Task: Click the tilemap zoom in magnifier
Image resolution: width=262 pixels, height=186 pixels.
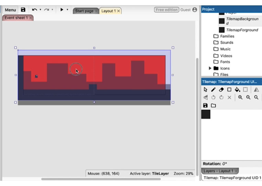Action: [x=240, y=97]
